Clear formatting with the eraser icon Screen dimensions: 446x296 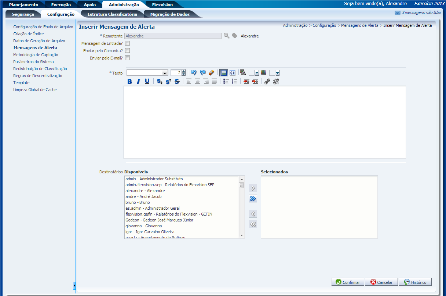(212, 73)
